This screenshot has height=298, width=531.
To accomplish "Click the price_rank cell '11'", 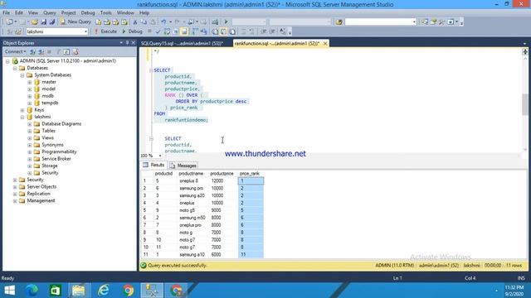I will pyautogui.click(x=251, y=255).
